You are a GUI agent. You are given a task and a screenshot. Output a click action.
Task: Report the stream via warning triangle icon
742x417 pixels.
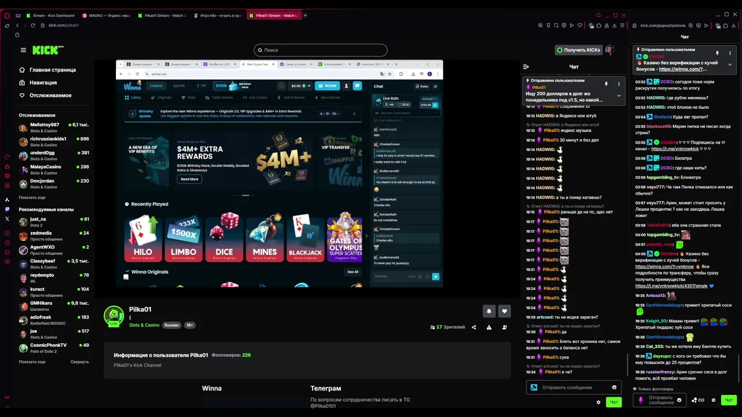(489, 327)
